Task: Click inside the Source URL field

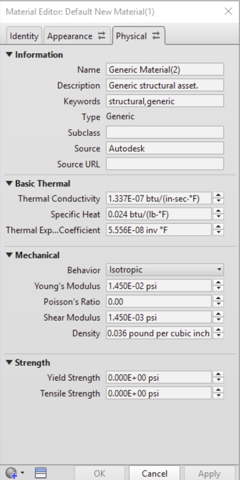Action: (165, 164)
